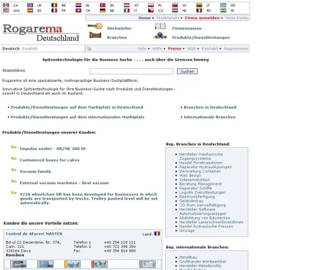Open Branchen in Deutschland link

[x=210, y=107]
